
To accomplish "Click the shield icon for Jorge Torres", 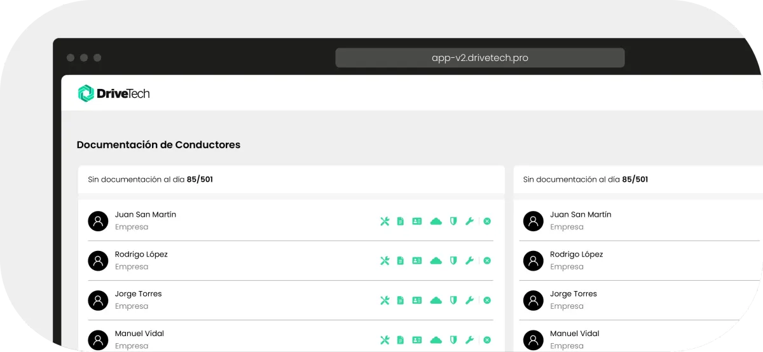I will [453, 300].
